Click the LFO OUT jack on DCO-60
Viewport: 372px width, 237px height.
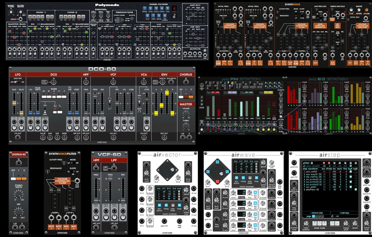18,138
